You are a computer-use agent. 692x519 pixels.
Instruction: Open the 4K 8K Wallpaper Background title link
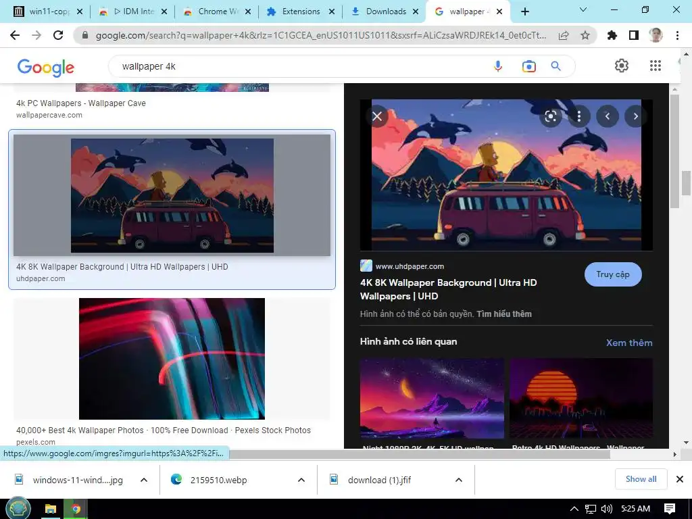pyautogui.click(x=449, y=289)
